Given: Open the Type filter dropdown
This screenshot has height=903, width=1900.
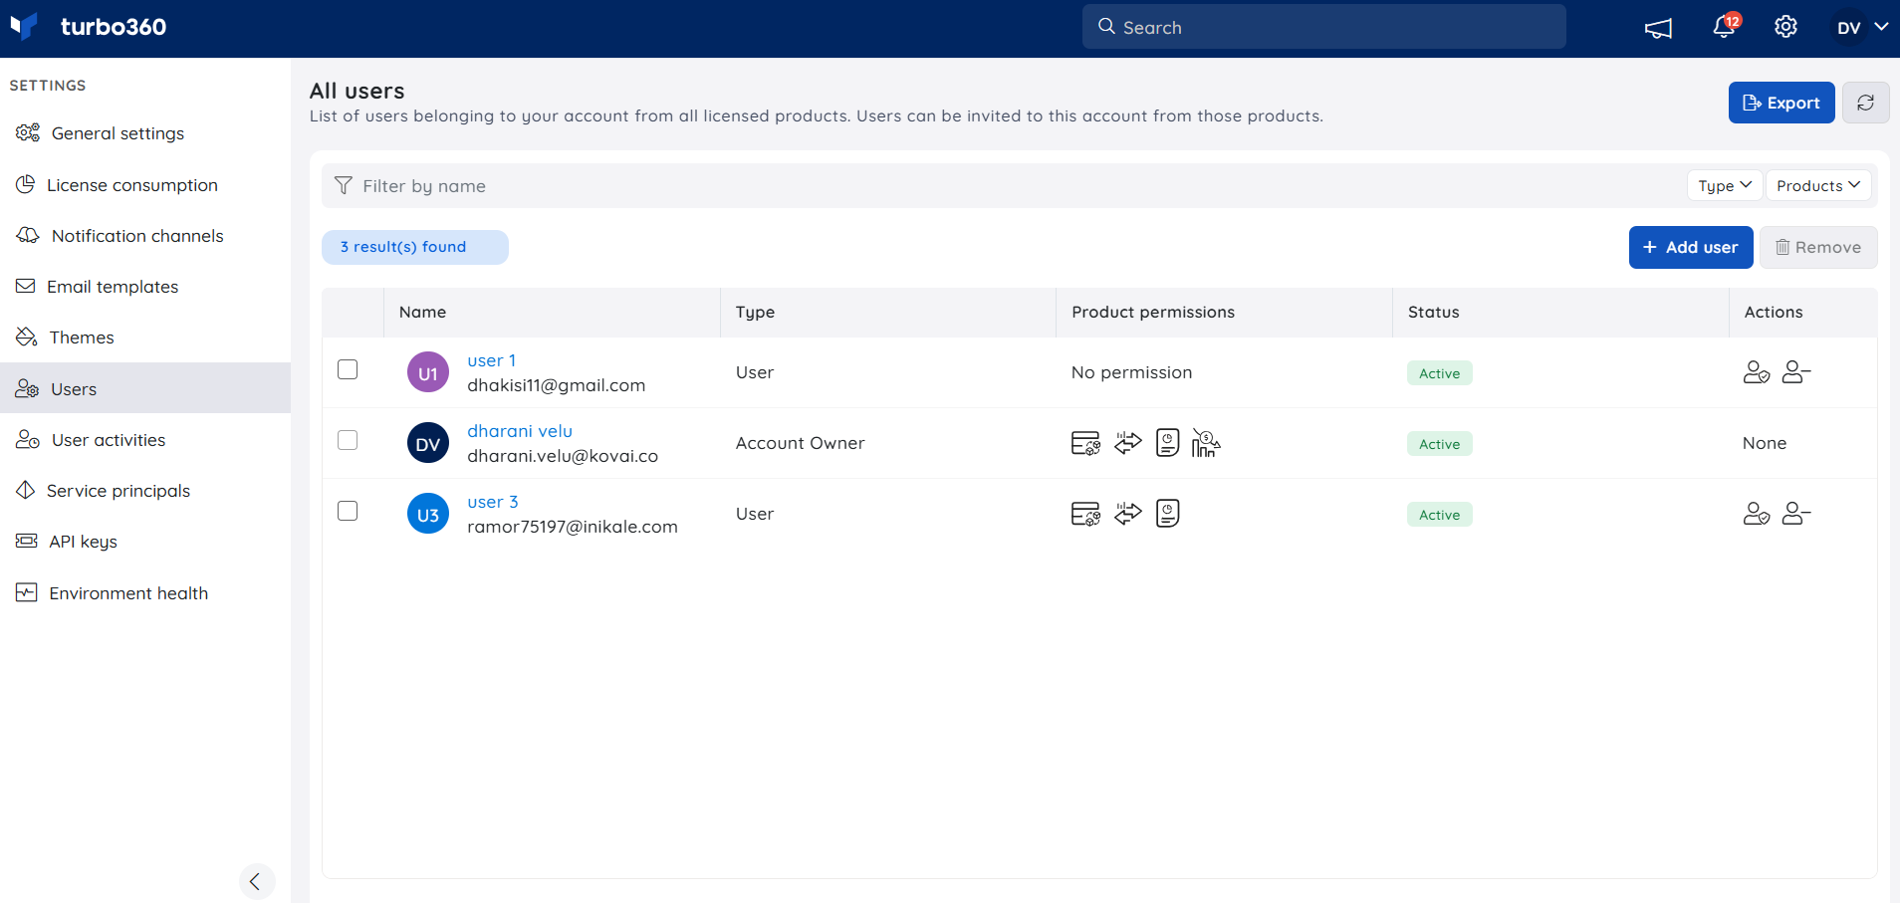Looking at the screenshot, I should pos(1725,185).
